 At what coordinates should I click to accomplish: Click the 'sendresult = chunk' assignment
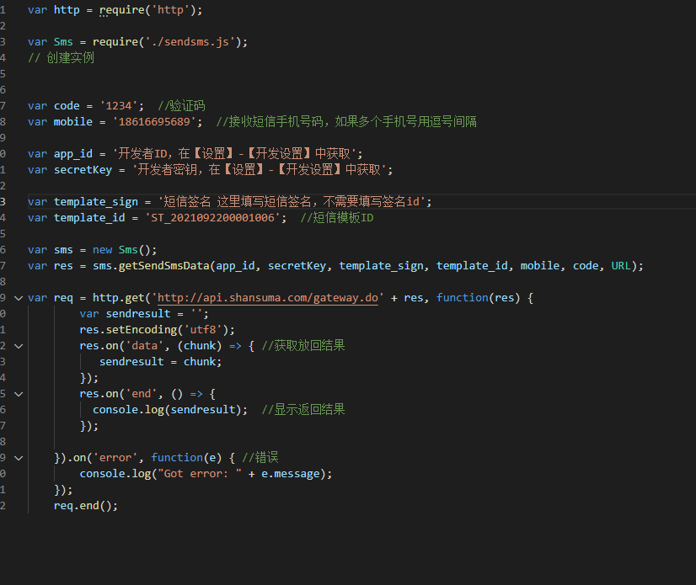click(x=160, y=362)
